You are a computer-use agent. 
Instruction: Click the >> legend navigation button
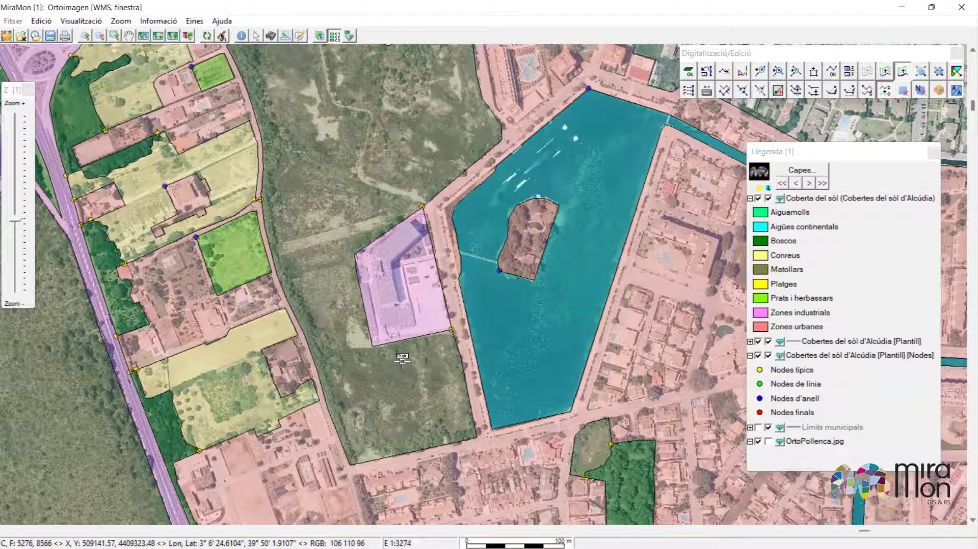click(x=822, y=183)
